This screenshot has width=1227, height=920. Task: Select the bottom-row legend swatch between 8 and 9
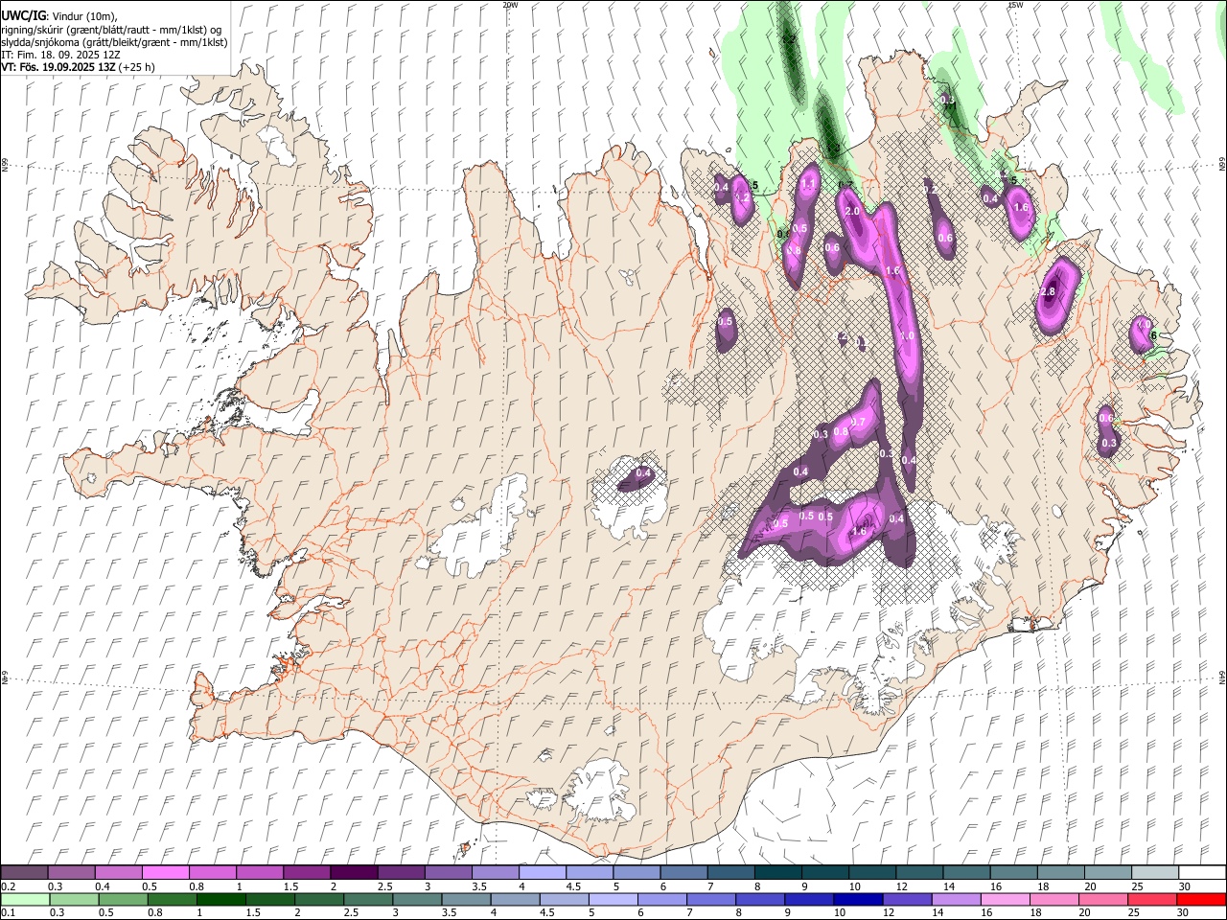tap(759, 899)
